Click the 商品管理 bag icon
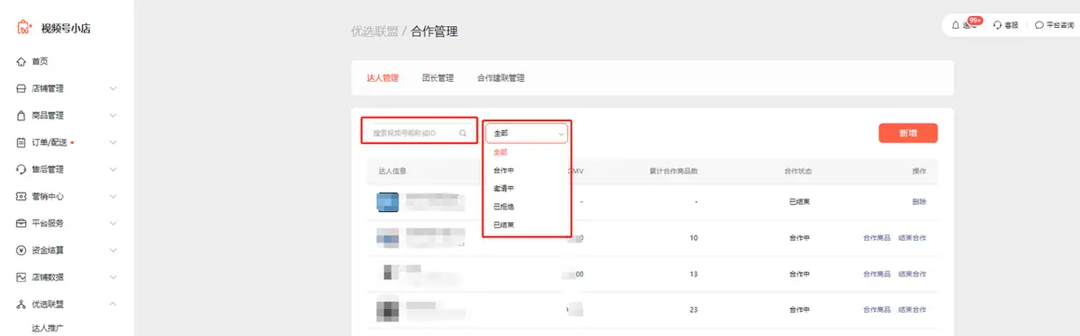The height and width of the screenshot is (336, 1080). [x=22, y=115]
